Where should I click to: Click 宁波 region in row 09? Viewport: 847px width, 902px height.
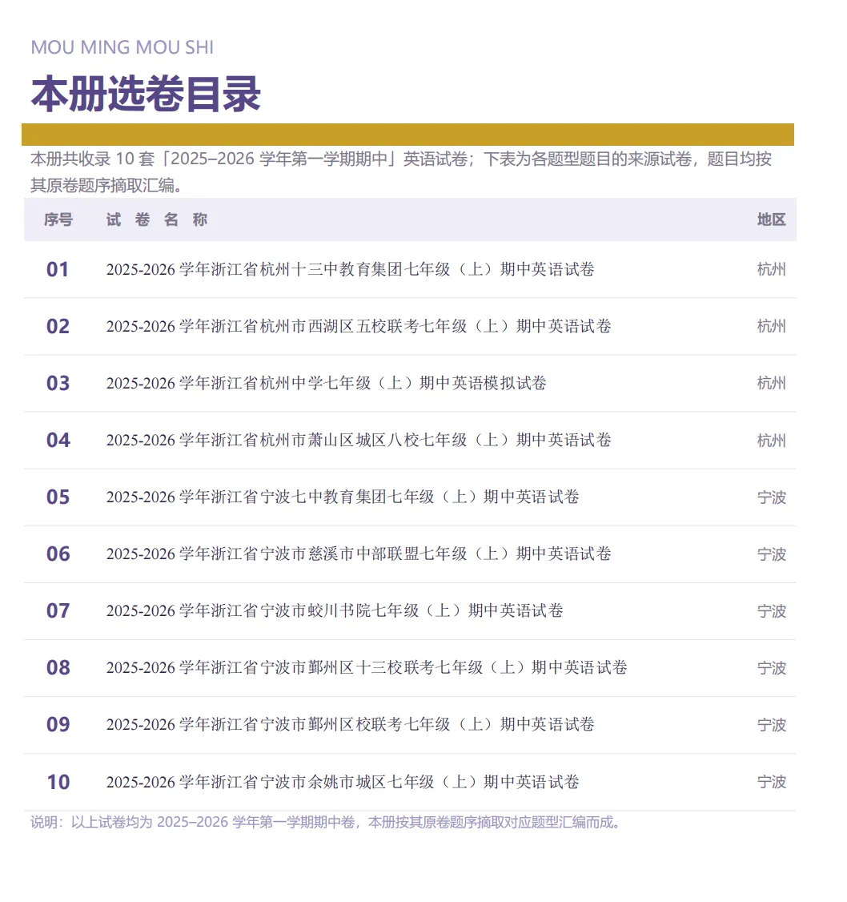tap(771, 726)
